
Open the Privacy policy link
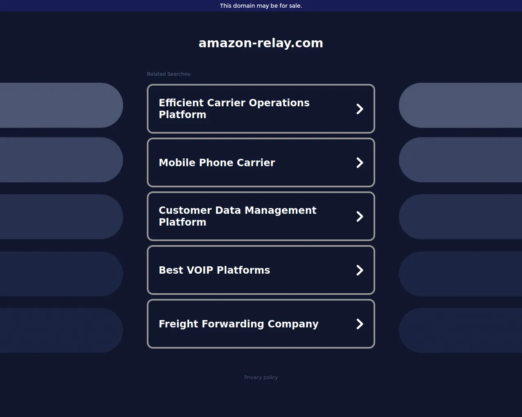pos(261,377)
